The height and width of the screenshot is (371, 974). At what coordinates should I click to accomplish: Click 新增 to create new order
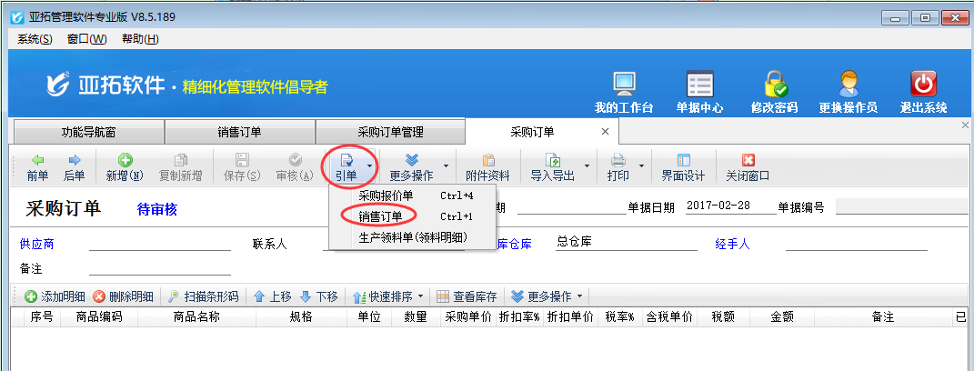pyautogui.click(x=125, y=166)
